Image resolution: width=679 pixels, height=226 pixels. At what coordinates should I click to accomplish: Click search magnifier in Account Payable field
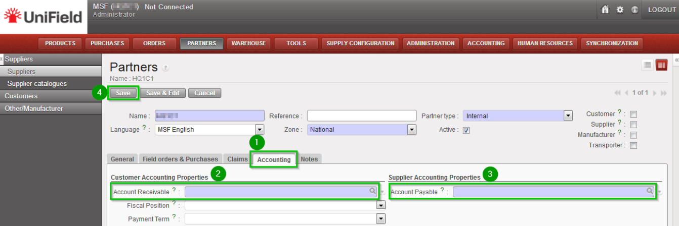650,191
